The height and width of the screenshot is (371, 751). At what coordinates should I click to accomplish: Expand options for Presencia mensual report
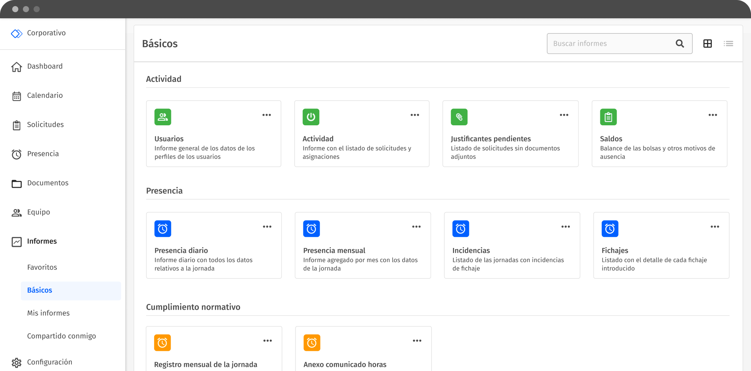416,227
